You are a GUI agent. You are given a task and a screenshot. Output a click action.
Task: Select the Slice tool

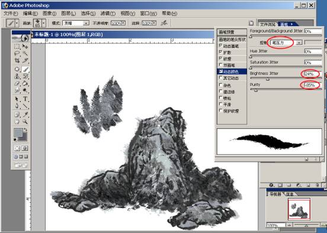(25, 60)
